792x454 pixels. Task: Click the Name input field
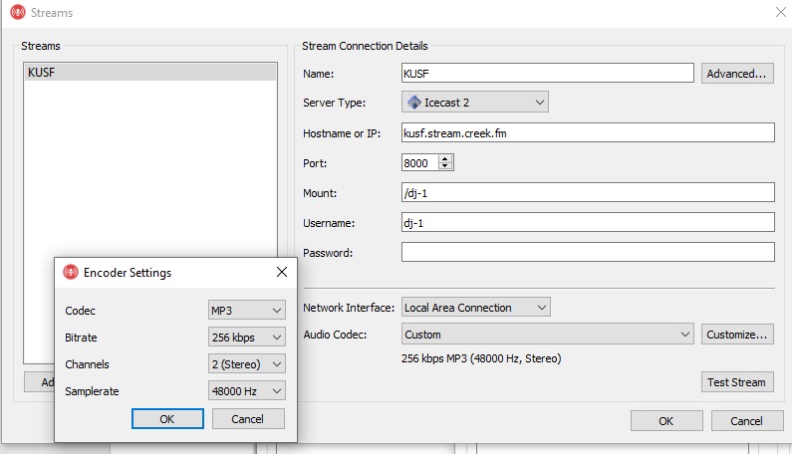click(x=548, y=74)
